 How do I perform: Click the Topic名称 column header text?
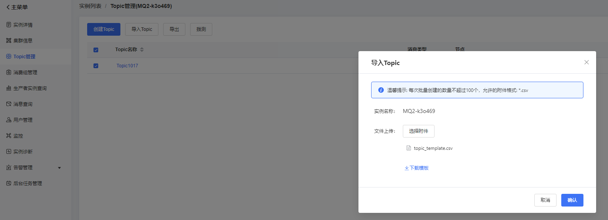click(126, 50)
